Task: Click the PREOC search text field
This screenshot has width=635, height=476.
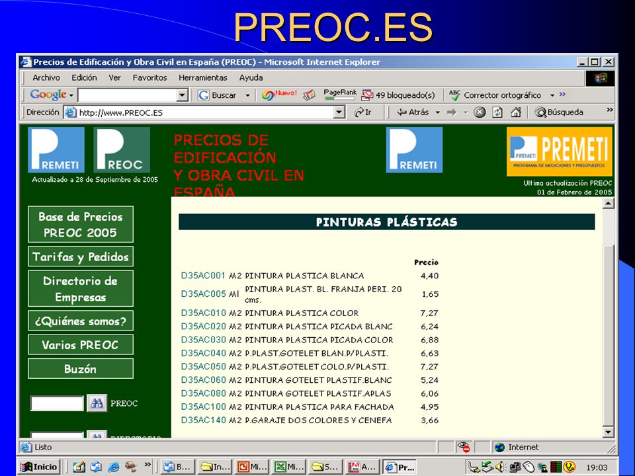Action: pyautogui.click(x=57, y=403)
